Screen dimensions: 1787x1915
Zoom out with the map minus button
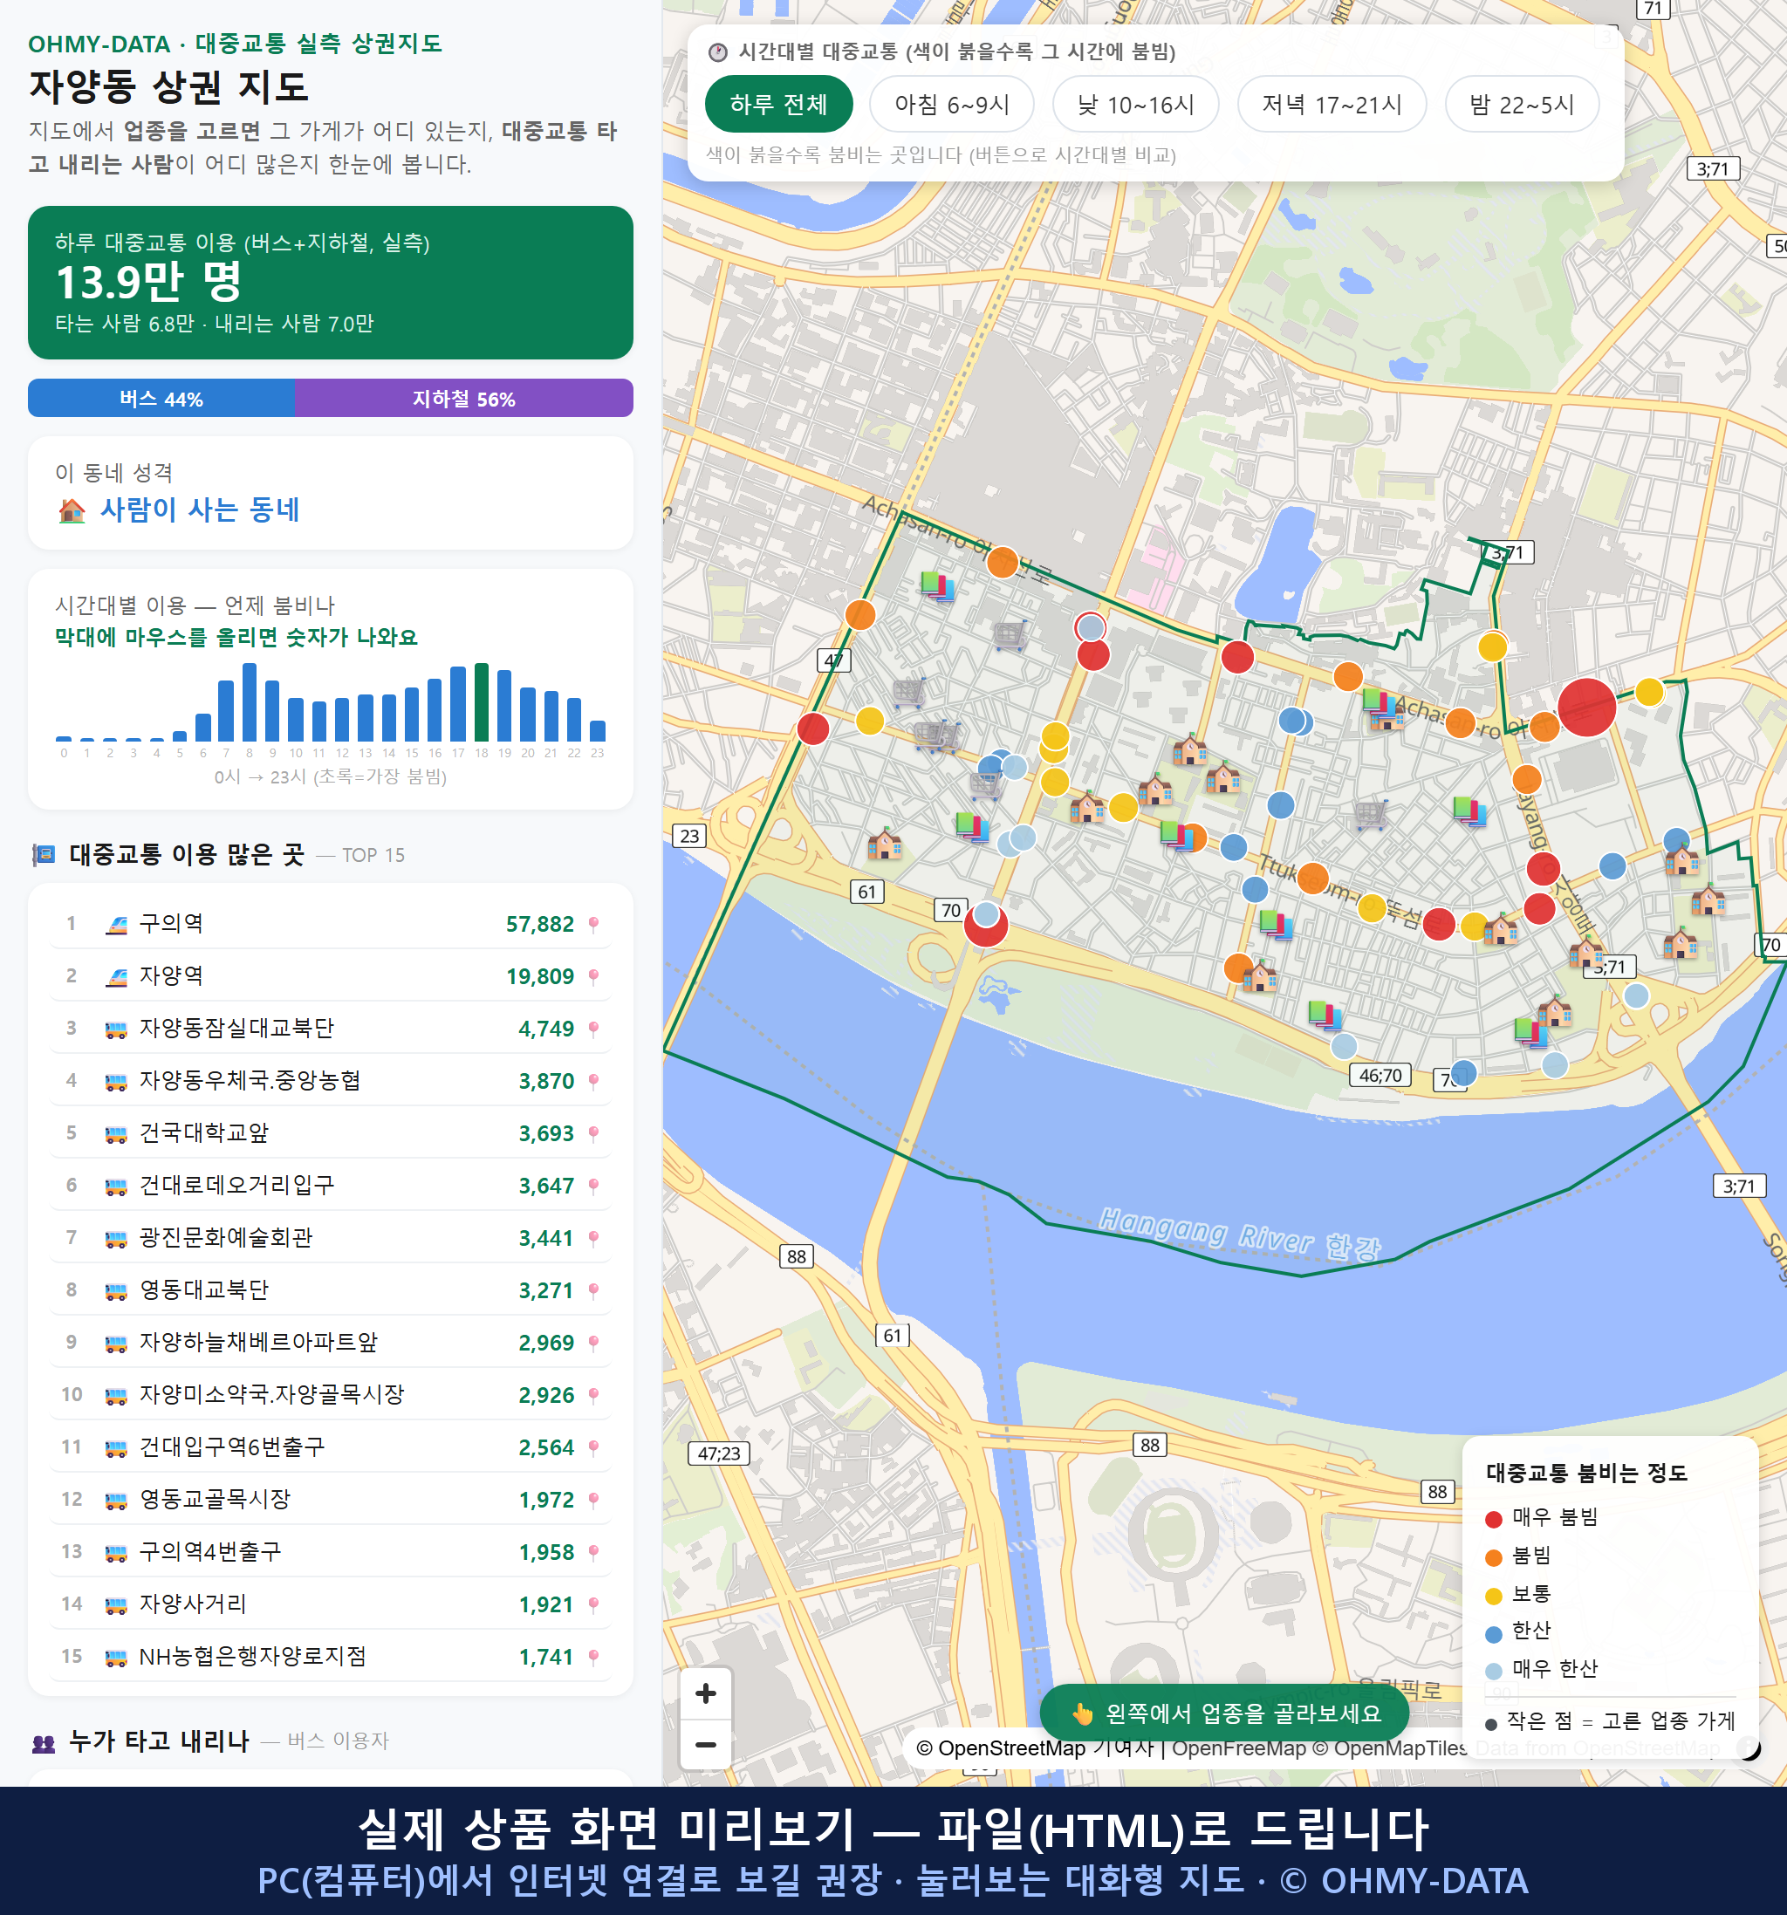[705, 1745]
